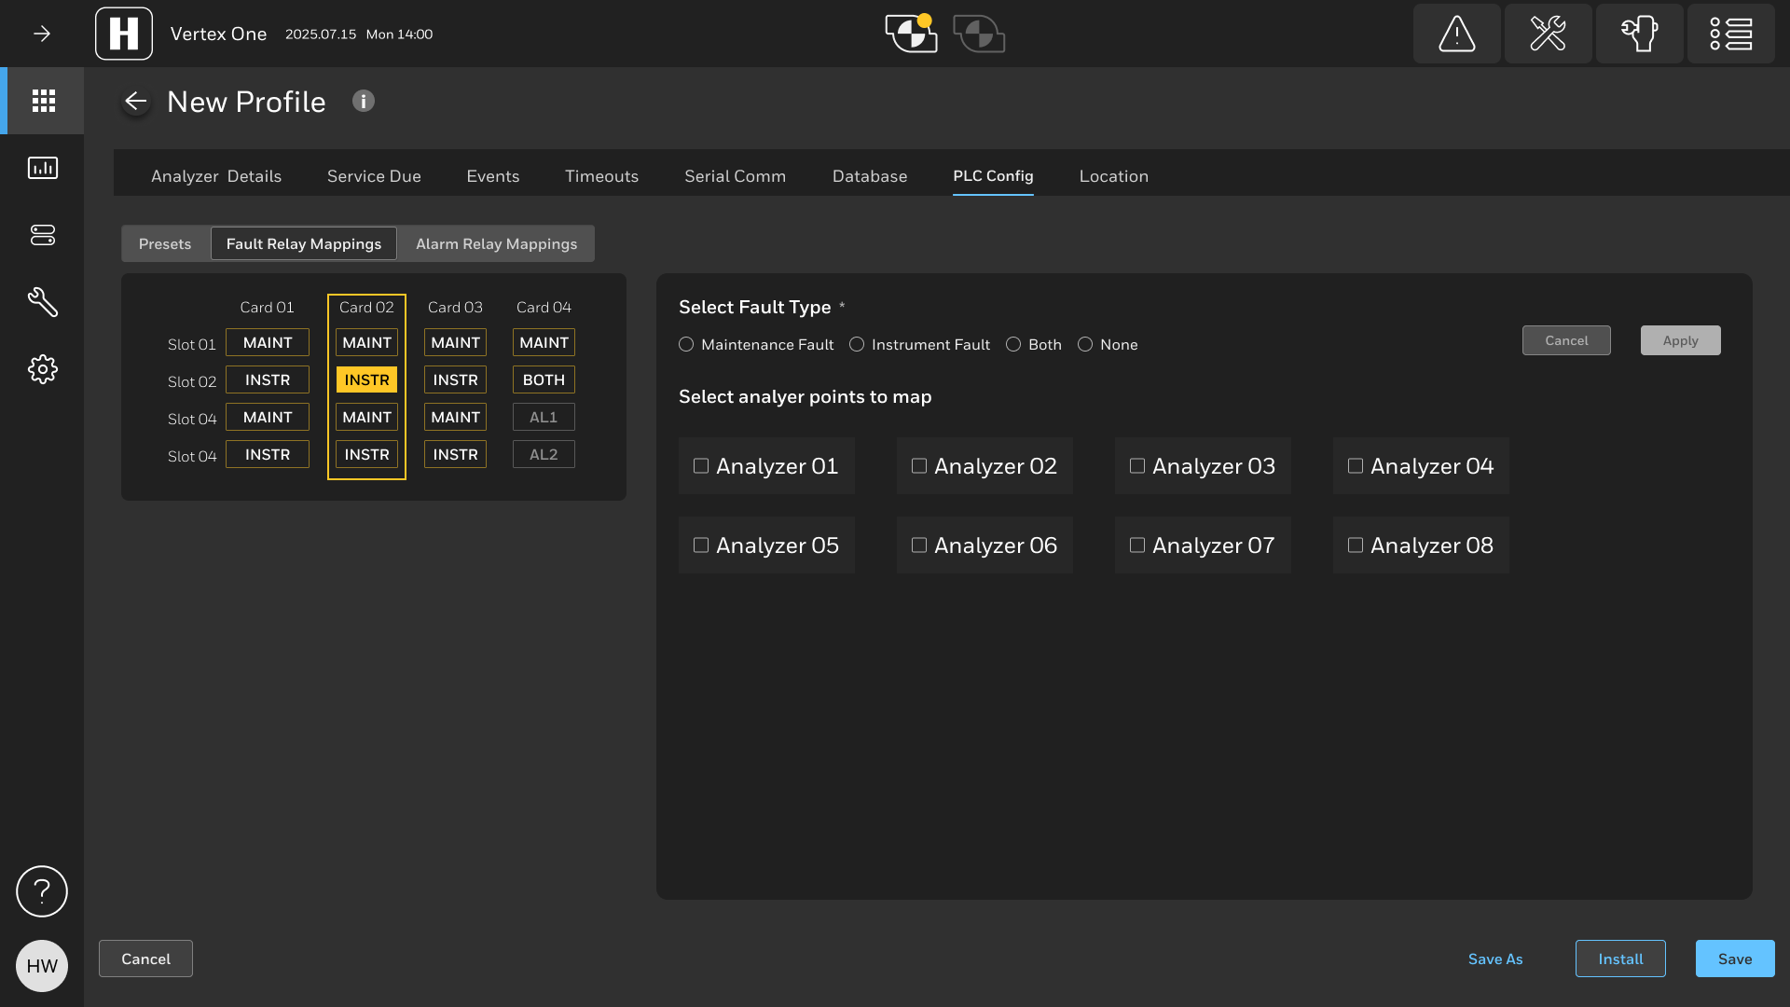1790x1007 pixels.
Task: Go back using the left arrow icon
Action: 136,102
